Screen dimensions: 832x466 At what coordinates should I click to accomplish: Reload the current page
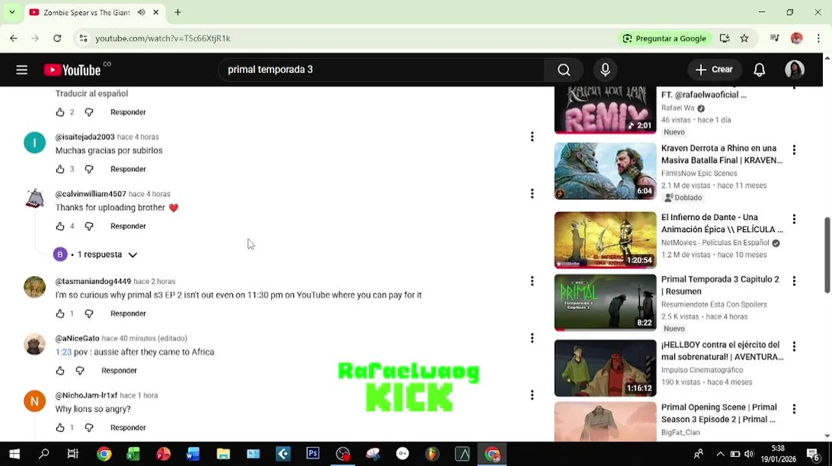(x=57, y=38)
